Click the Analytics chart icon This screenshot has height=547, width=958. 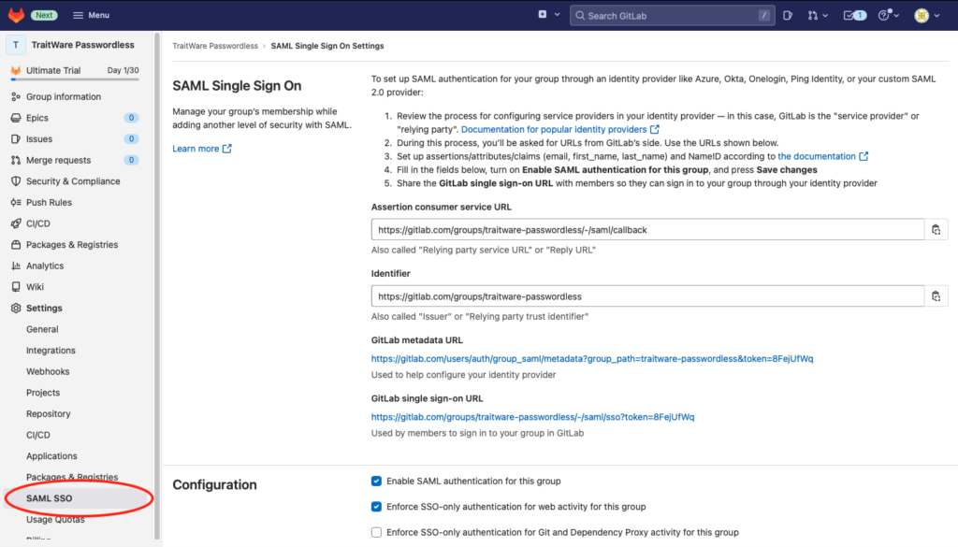(16, 266)
